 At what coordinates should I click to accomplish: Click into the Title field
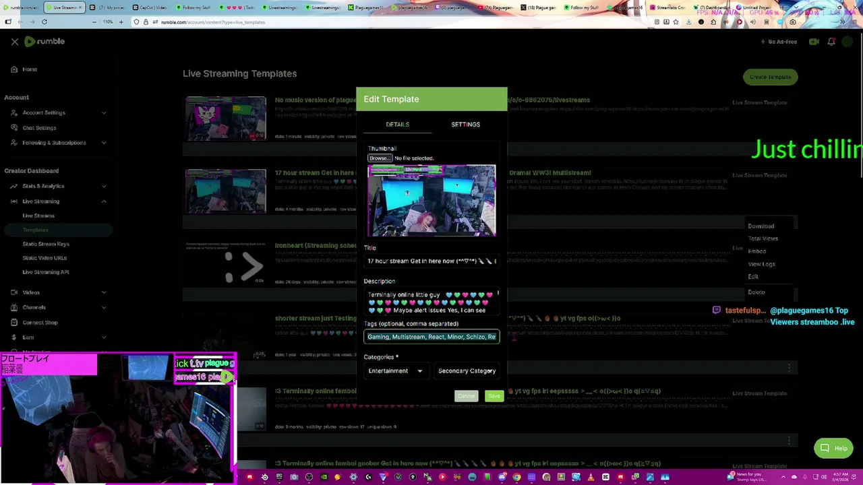pos(431,261)
